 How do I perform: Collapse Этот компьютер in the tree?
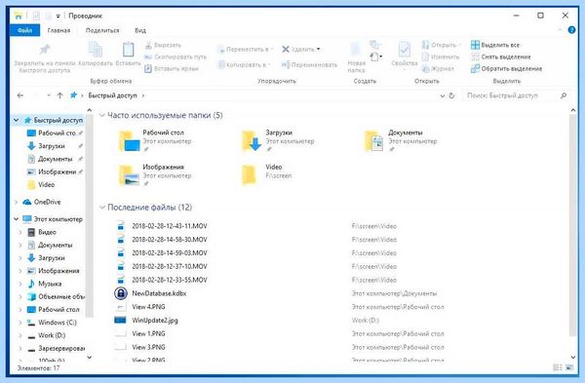(16, 219)
